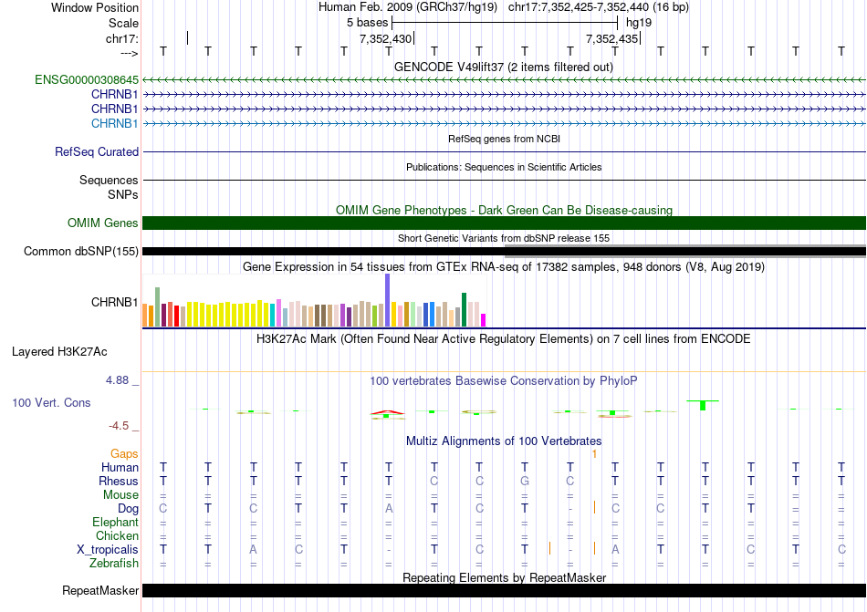Click the orange Gaps label

coord(124,453)
